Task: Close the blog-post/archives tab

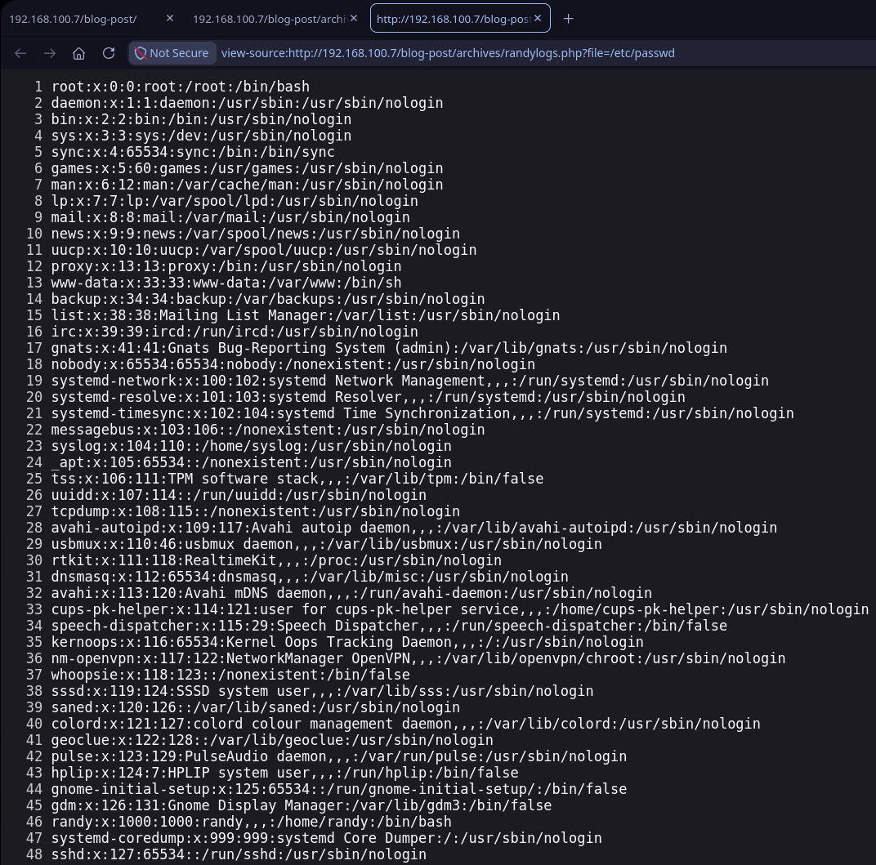Action: pos(354,19)
